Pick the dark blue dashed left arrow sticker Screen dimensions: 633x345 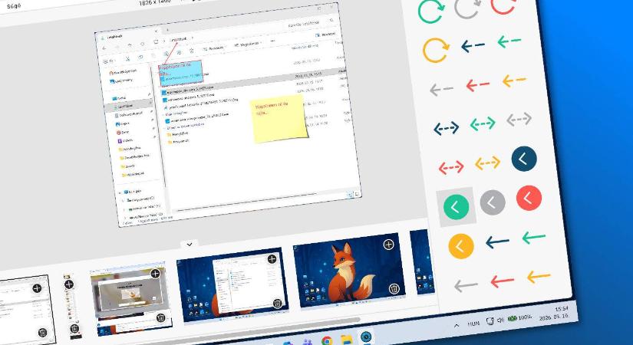pyautogui.click(x=473, y=45)
